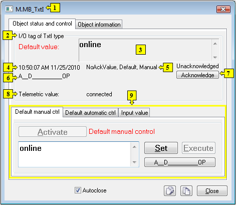Viewport: 236px width, 205px height.
Task: Click the connected telemetric value text
Action: pyautogui.click(x=99, y=94)
